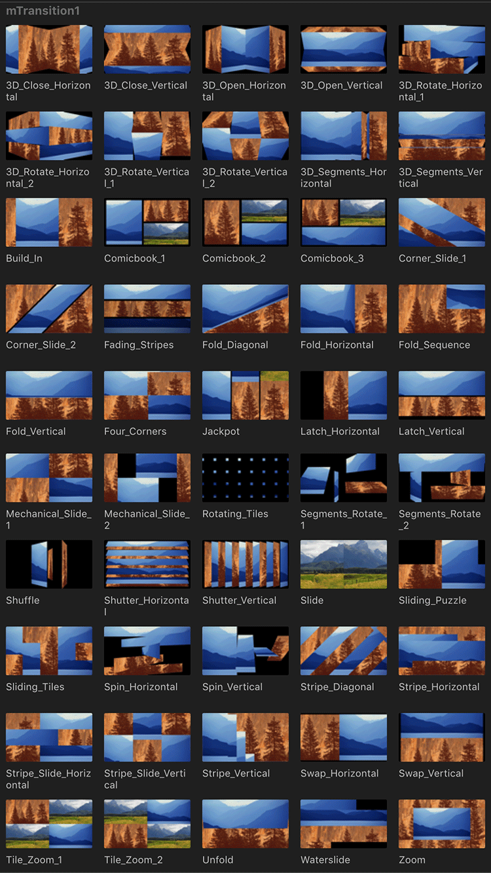Pick the 3D_Open_Horizontal transition thumbnail
Image resolution: width=491 pixels, height=873 pixels.
coord(245,49)
